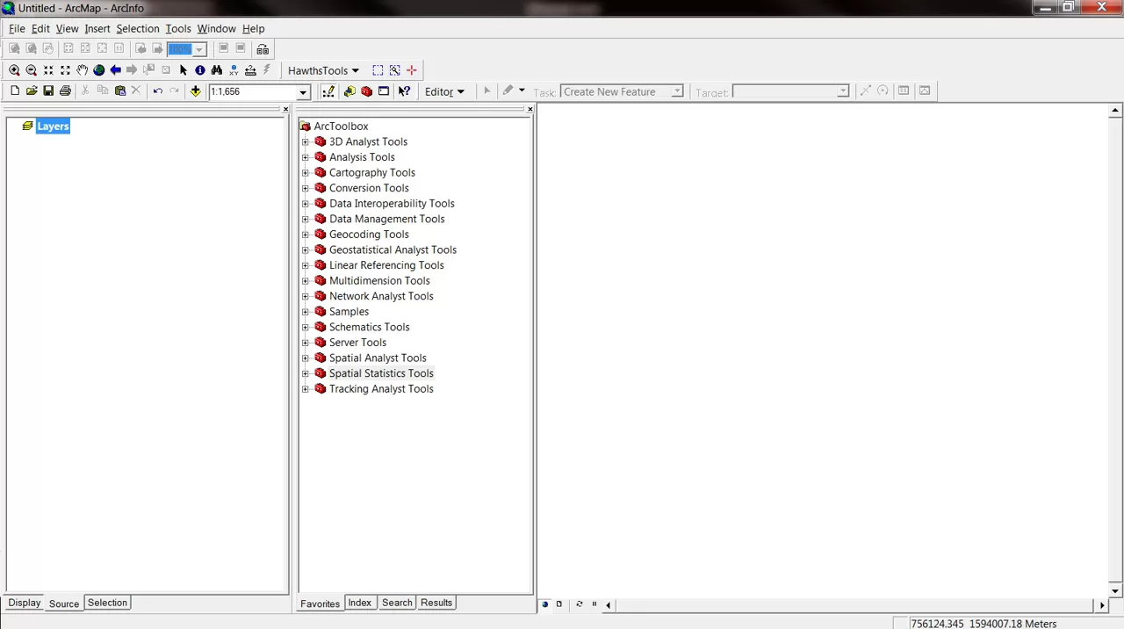
Task: Switch to Data View button
Action: (545, 604)
